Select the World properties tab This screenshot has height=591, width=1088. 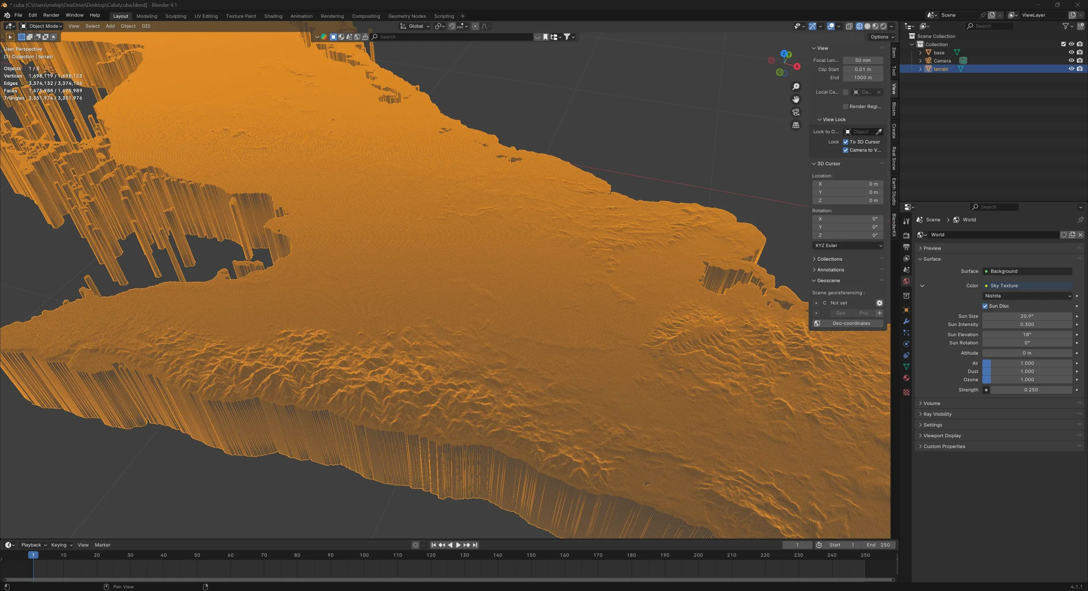(x=906, y=281)
